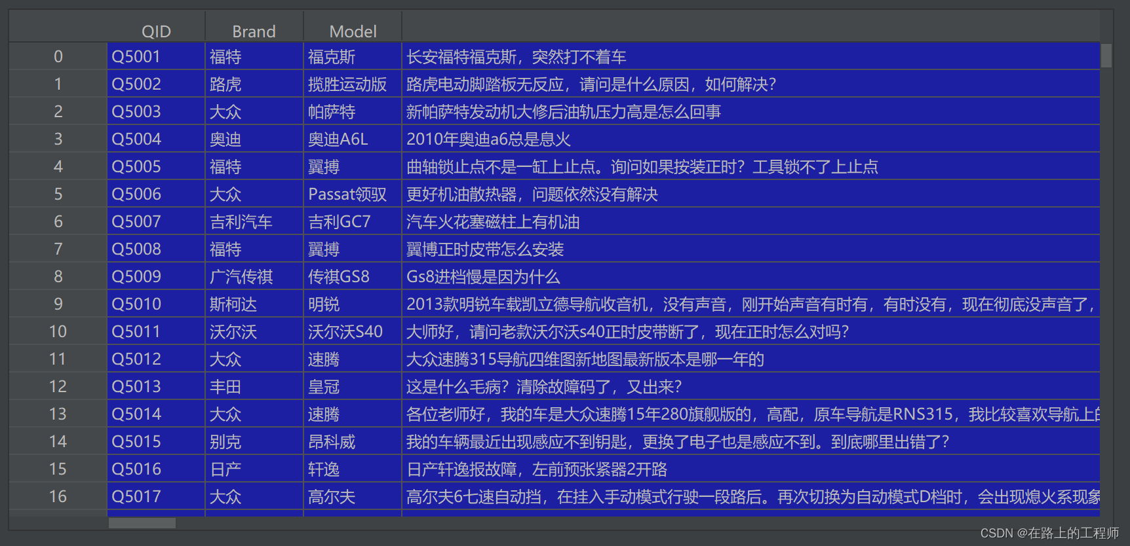Select cell Q5003
The width and height of the screenshot is (1130, 546).
tap(156, 112)
